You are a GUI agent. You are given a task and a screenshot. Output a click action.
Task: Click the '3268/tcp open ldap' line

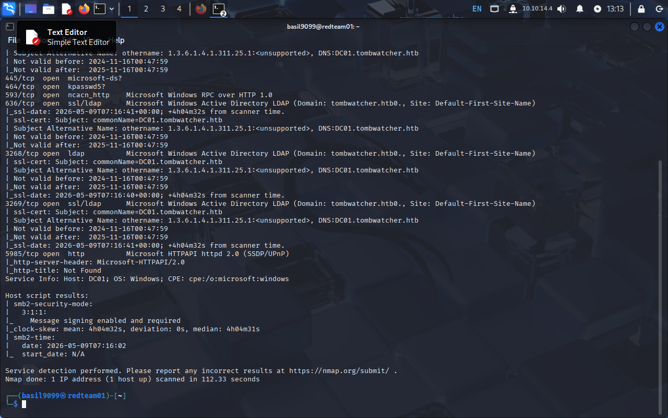[x=270, y=154]
